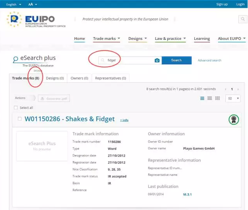This screenshot has height=210, width=248.
Task: Select the Owners (0) tab
Action: coord(79,78)
